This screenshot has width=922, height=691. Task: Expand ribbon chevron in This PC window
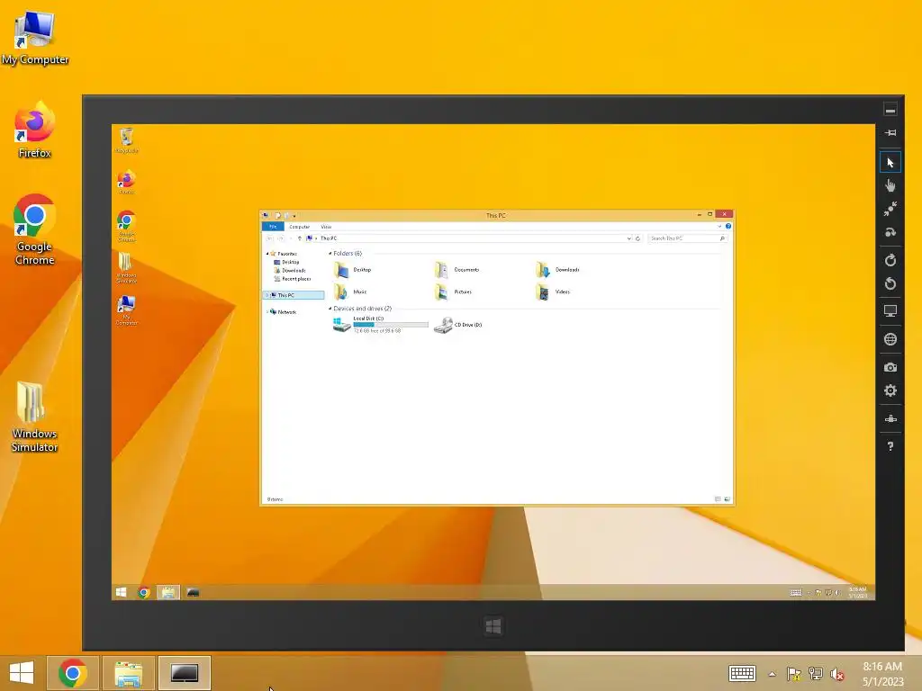coord(719,226)
